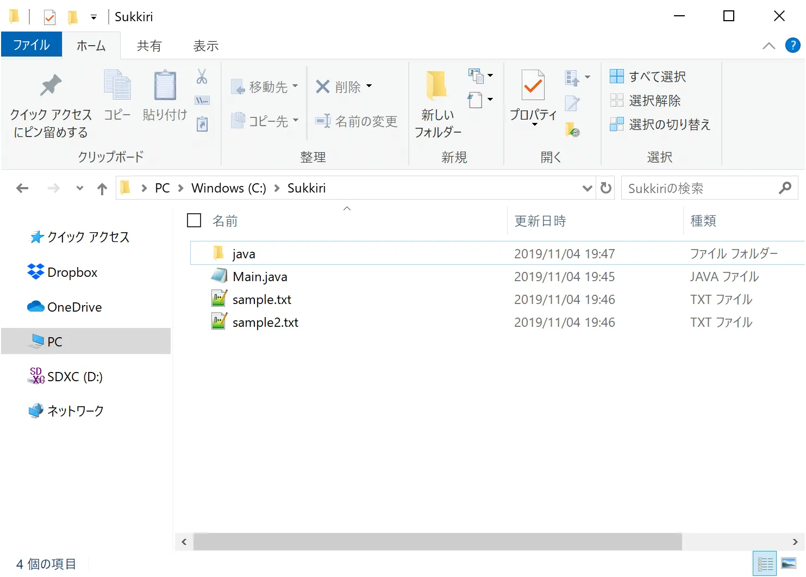Switch to Details view icon
This screenshot has width=806, height=577.
tap(765, 564)
